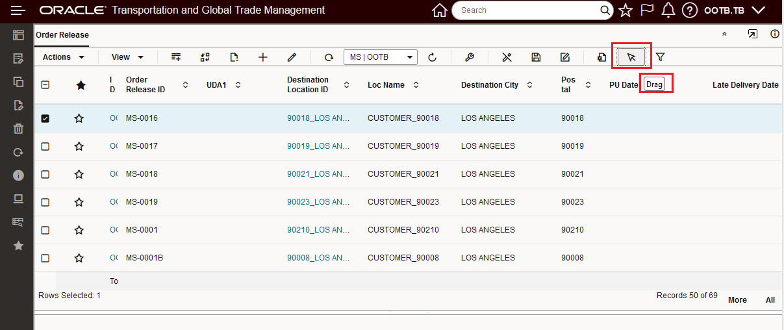
Task: Click the More records button
Action: point(737,300)
